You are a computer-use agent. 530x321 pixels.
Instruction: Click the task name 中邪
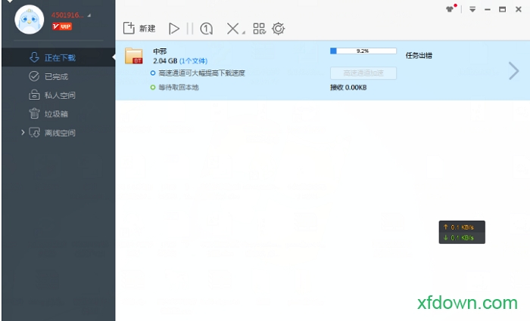point(160,51)
